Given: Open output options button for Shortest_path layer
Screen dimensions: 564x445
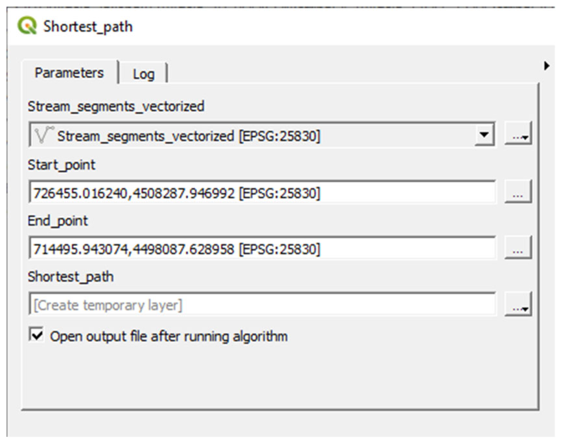Looking at the screenshot, I should [518, 304].
